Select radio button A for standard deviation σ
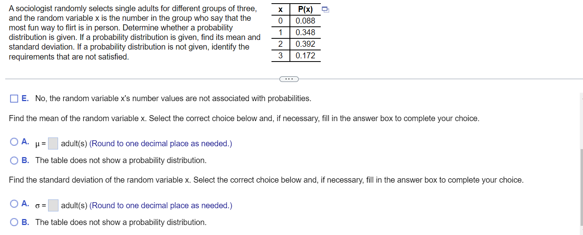583x235 pixels. click(13, 203)
